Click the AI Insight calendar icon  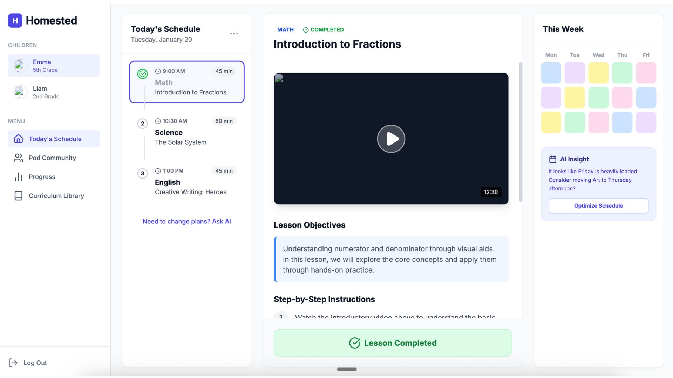[x=552, y=159]
